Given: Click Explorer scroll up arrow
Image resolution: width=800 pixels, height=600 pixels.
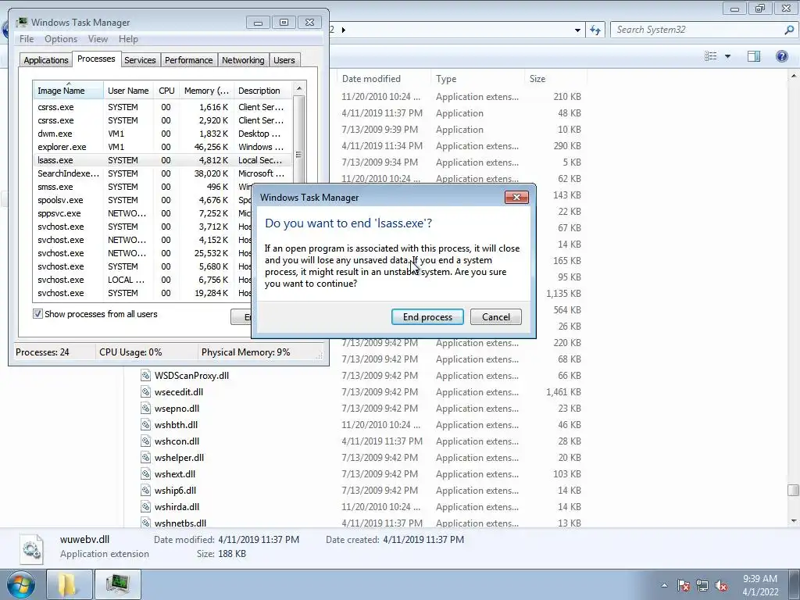Looking at the screenshot, I should click(x=793, y=76).
